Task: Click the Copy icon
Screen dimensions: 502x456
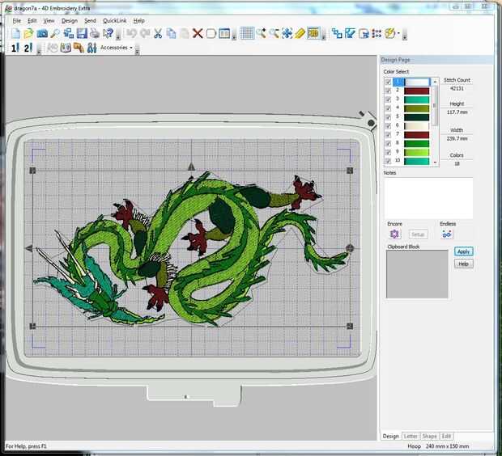Action: [x=172, y=33]
